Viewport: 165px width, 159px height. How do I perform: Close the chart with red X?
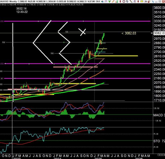pyautogui.click(x=163, y=1)
